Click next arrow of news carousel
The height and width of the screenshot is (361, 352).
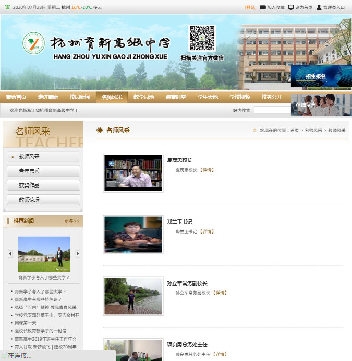(78, 254)
